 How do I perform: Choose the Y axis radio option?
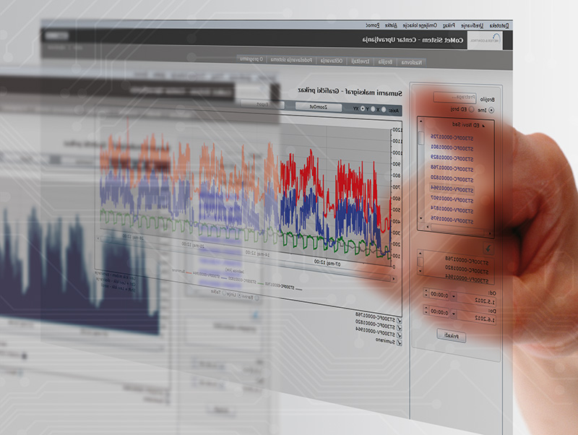(373, 109)
